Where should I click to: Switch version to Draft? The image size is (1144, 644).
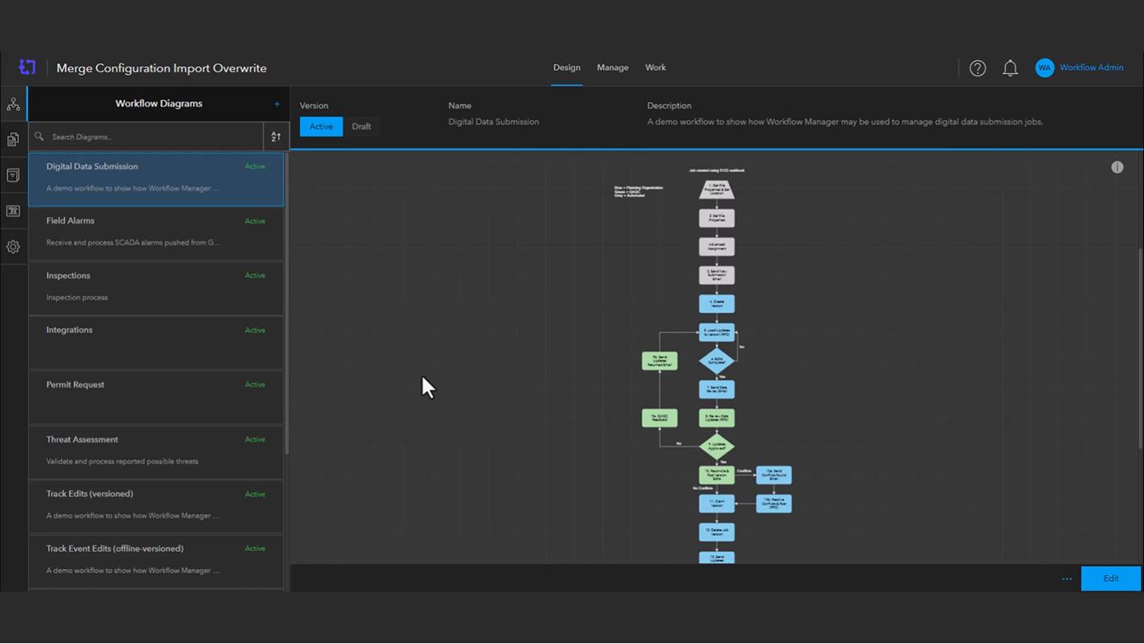(x=362, y=126)
